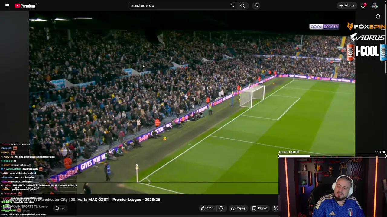Click the AORUS sponsor logo
This screenshot has height=217, width=387.
(x=367, y=37)
